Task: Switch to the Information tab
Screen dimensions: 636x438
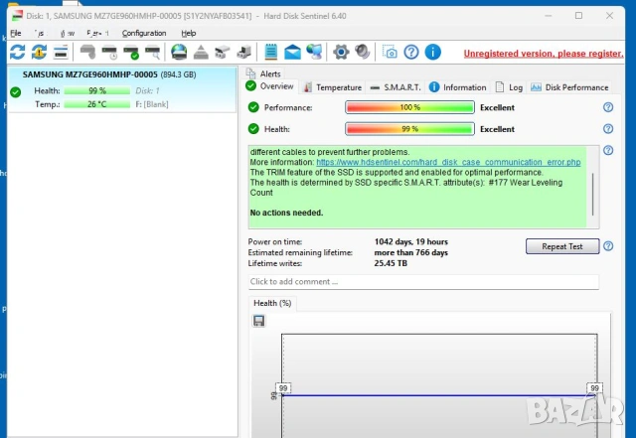Action: point(457,87)
